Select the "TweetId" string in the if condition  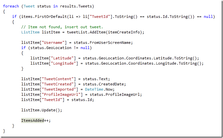100,17
